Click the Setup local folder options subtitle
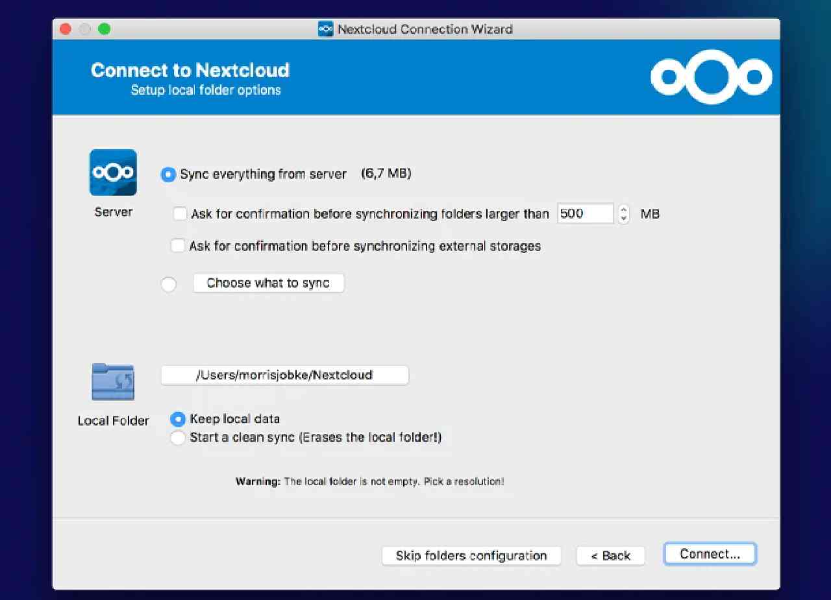This screenshot has height=600, width=831. pyautogui.click(x=206, y=90)
